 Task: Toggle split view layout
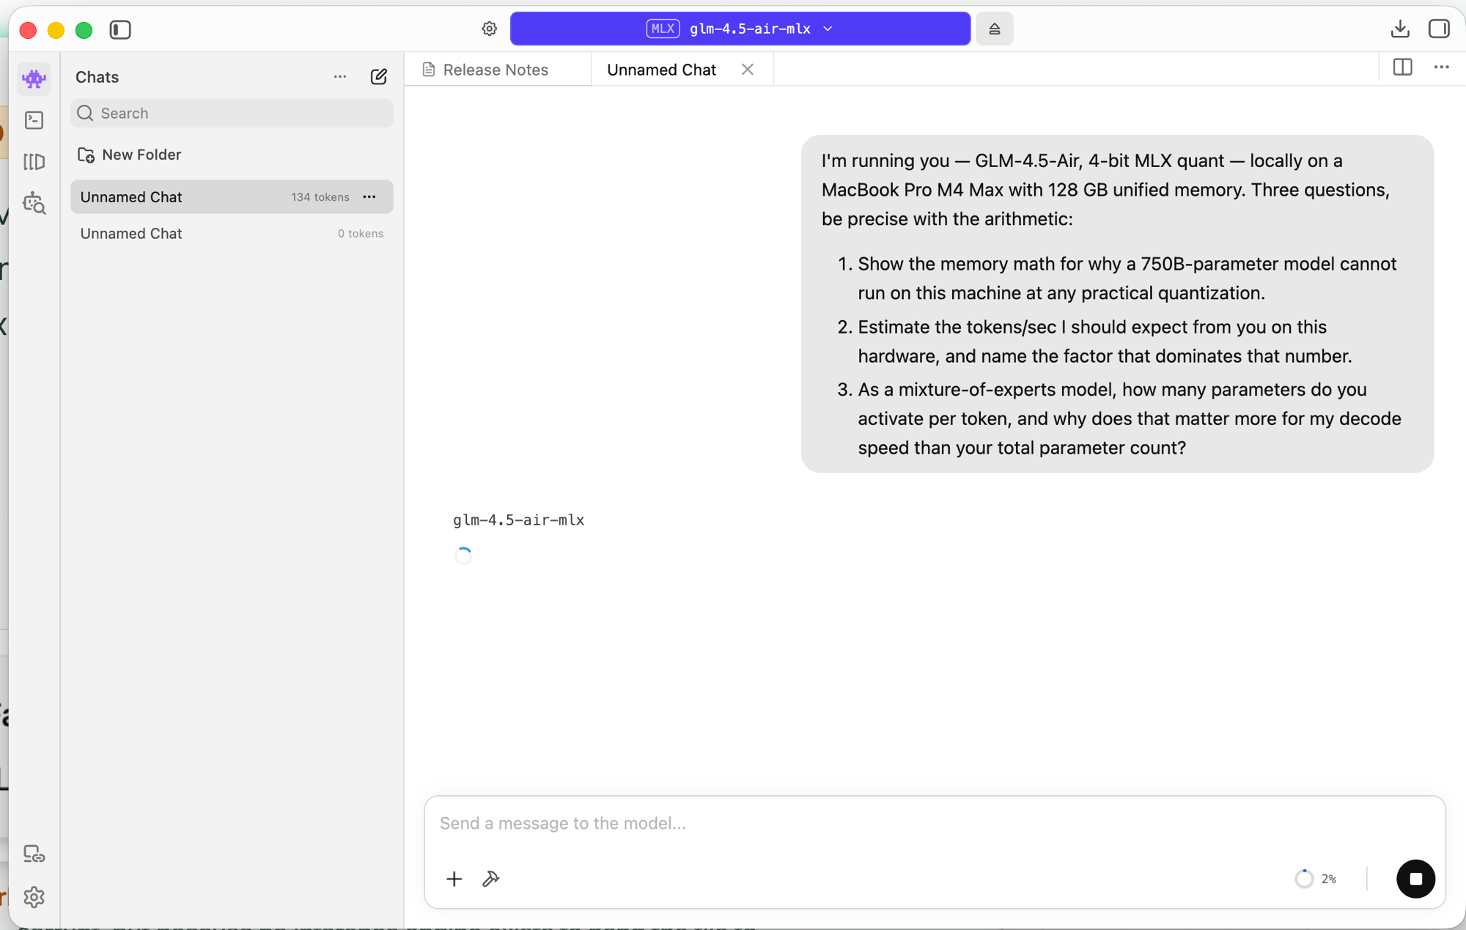pyautogui.click(x=1402, y=67)
